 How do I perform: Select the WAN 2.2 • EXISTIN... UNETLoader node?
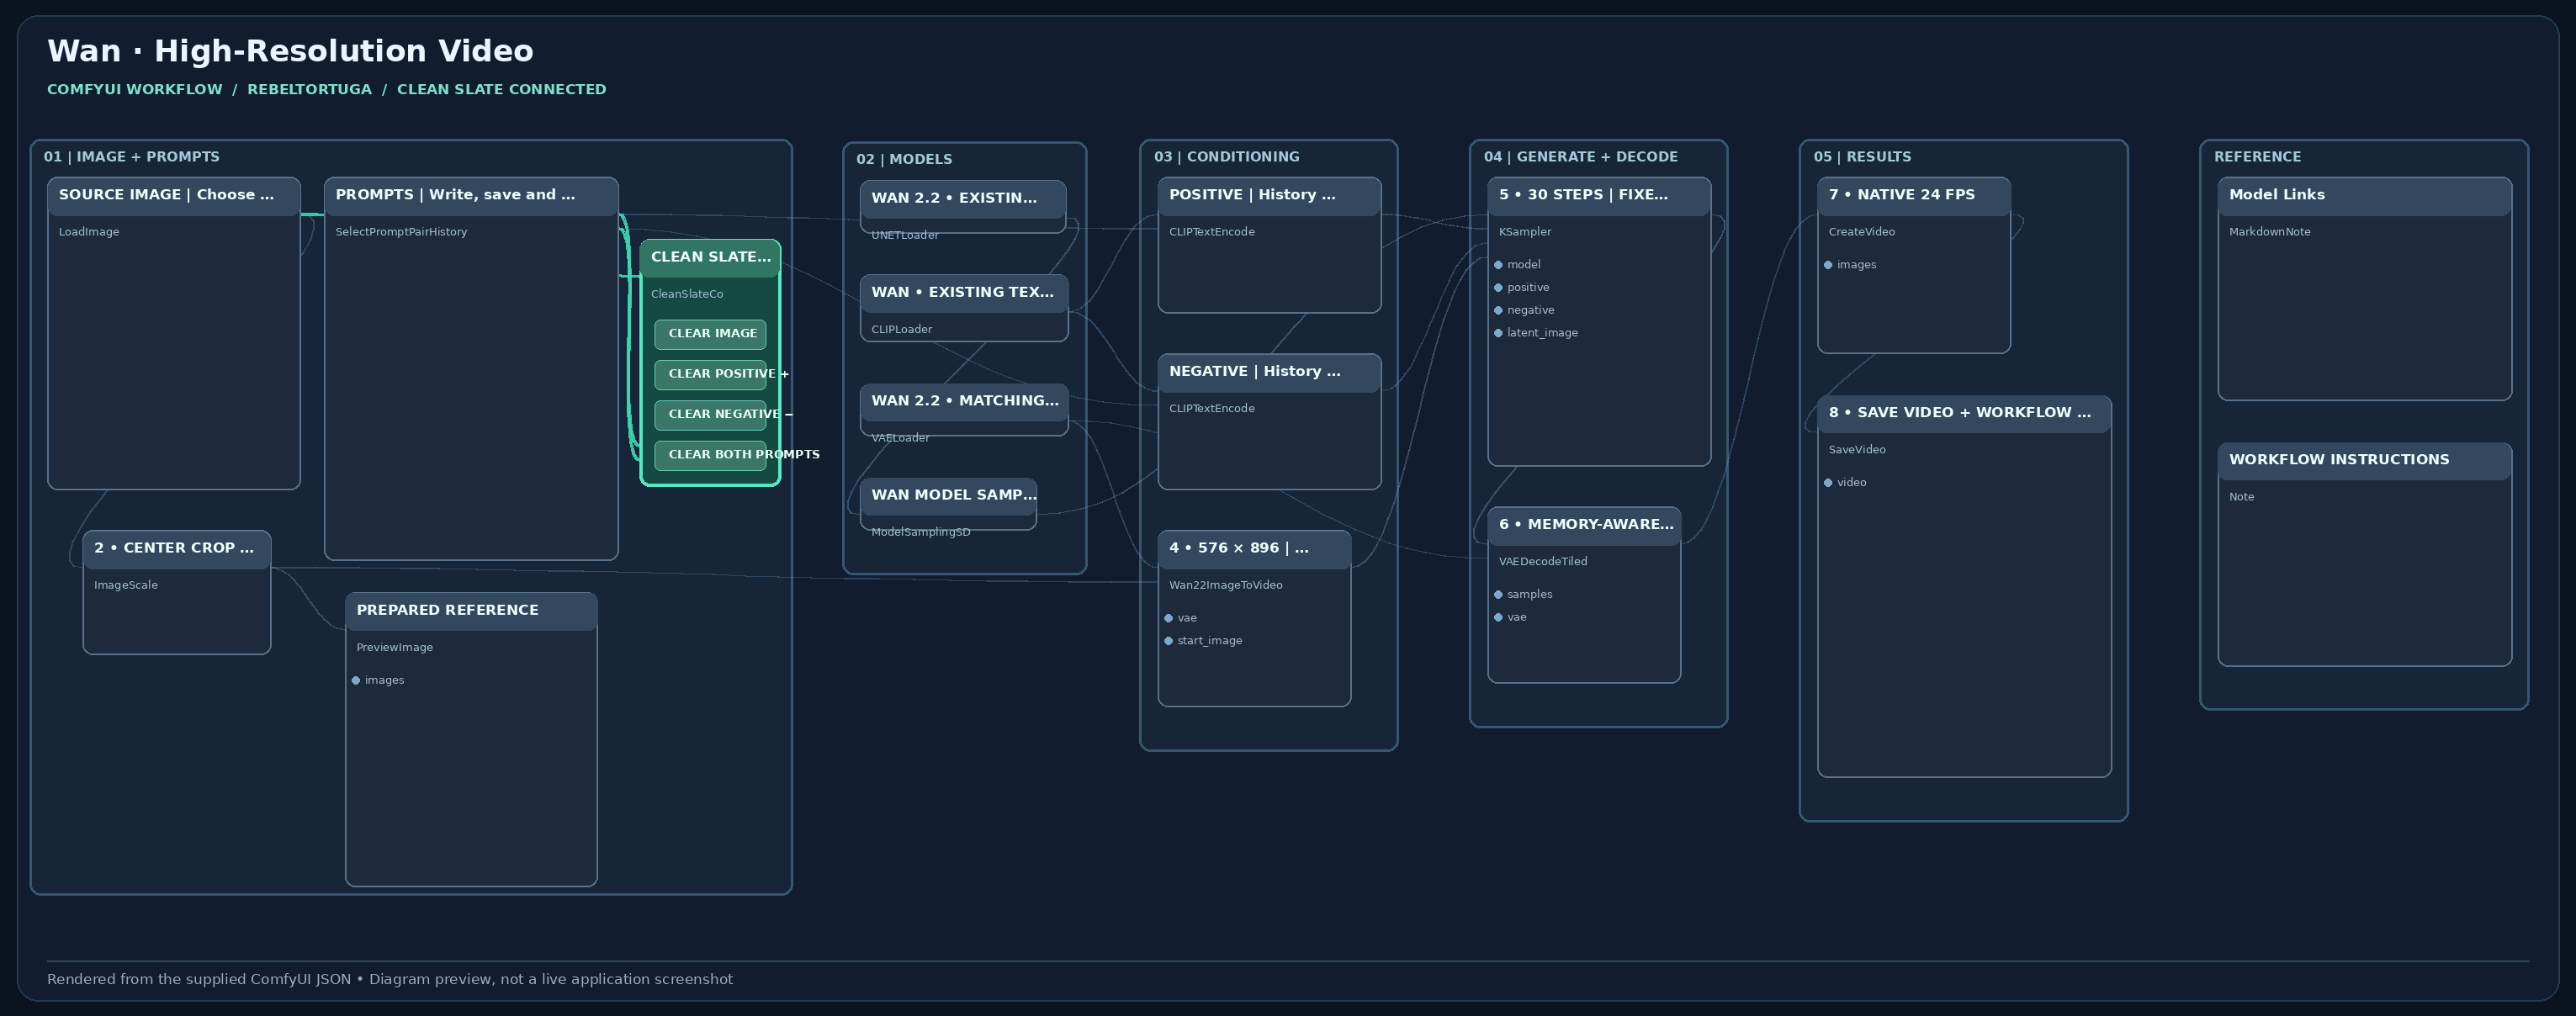point(963,207)
